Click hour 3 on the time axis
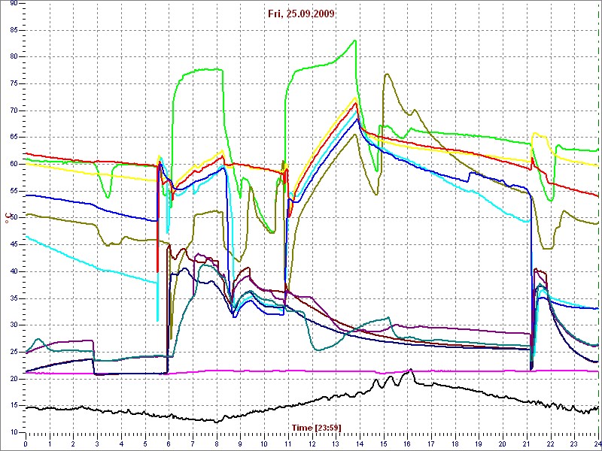The width and height of the screenshot is (602, 451). click(97, 443)
